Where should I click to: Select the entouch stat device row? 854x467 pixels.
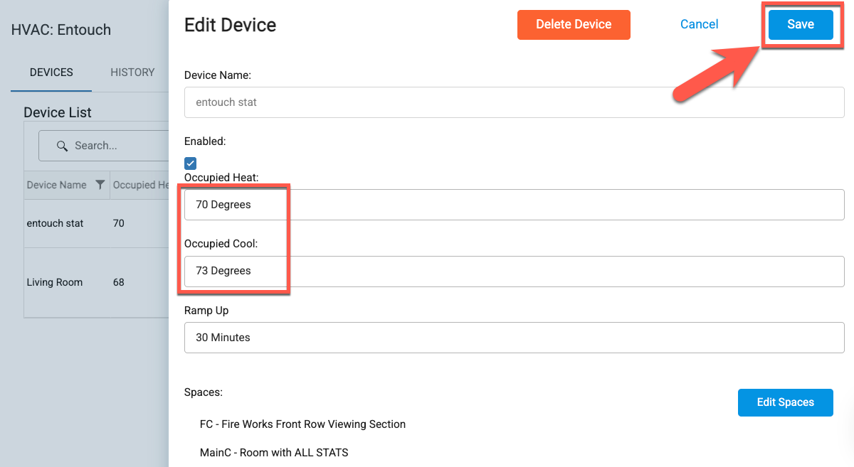(56, 223)
